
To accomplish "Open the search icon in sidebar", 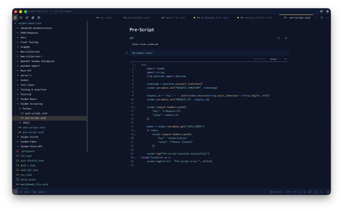I will point(21,18).
